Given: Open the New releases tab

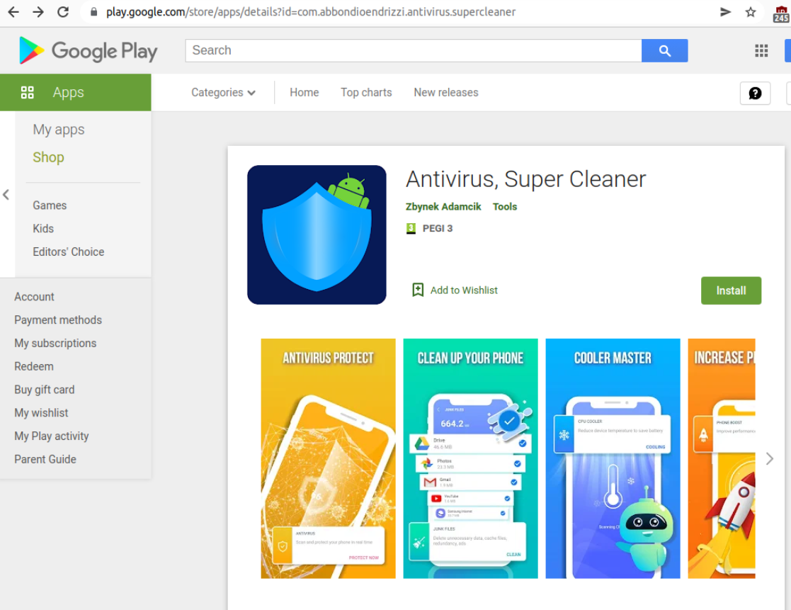Looking at the screenshot, I should tap(446, 92).
